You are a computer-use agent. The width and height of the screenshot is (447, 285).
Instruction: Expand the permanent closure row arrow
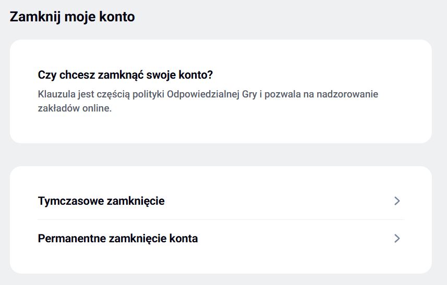point(397,239)
